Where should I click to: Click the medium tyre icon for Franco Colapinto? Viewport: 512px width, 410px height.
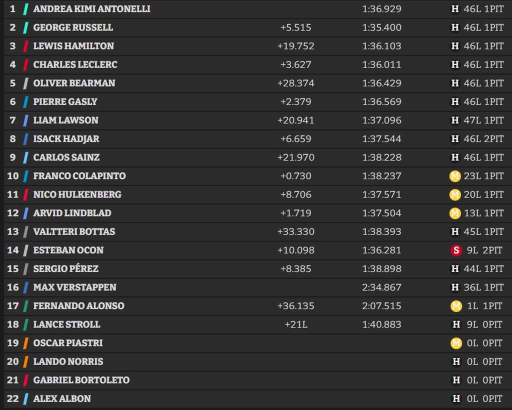(x=454, y=176)
